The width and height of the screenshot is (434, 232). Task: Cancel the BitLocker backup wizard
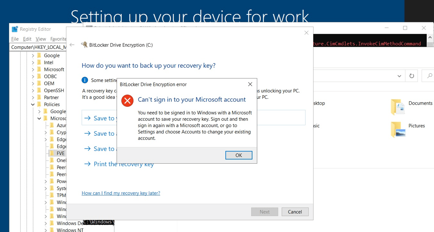tap(295, 212)
